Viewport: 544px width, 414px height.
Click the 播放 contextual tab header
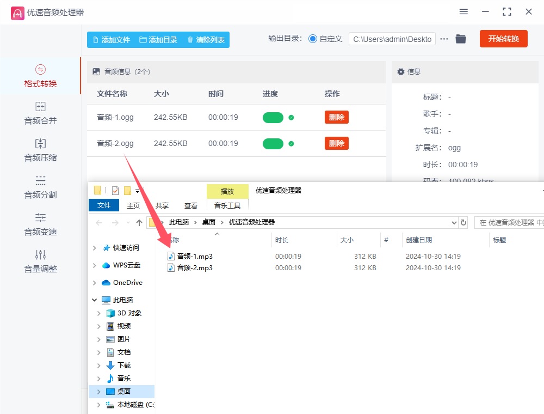point(227,191)
